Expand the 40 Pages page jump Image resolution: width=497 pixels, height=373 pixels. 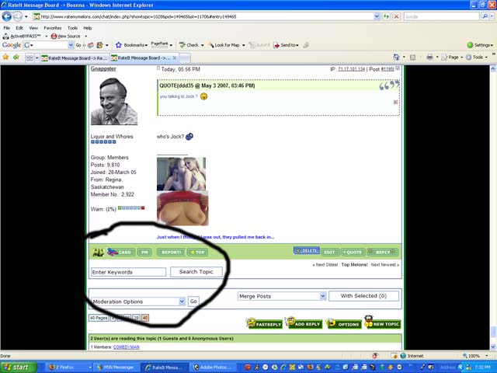coord(98,318)
